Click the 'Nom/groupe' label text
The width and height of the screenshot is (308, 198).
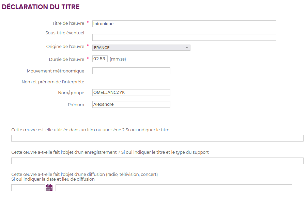[71, 93]
